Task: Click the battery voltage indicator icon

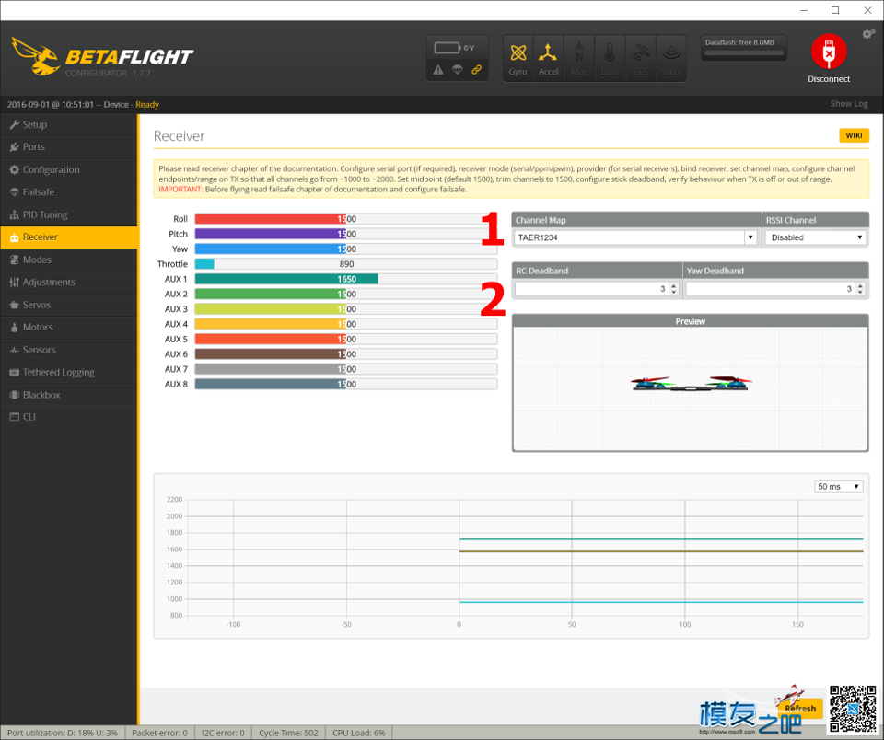Action: (x=448, y=48)
